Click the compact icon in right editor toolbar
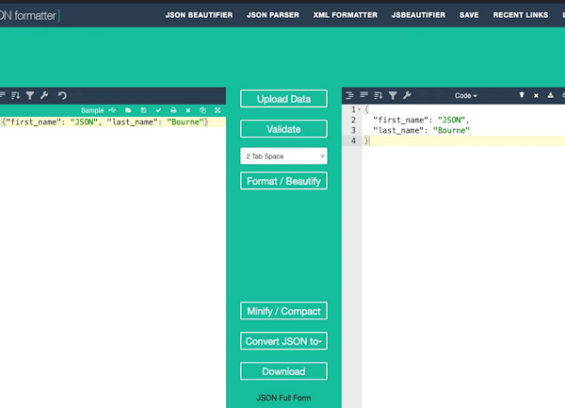 (x=363, y=95)
